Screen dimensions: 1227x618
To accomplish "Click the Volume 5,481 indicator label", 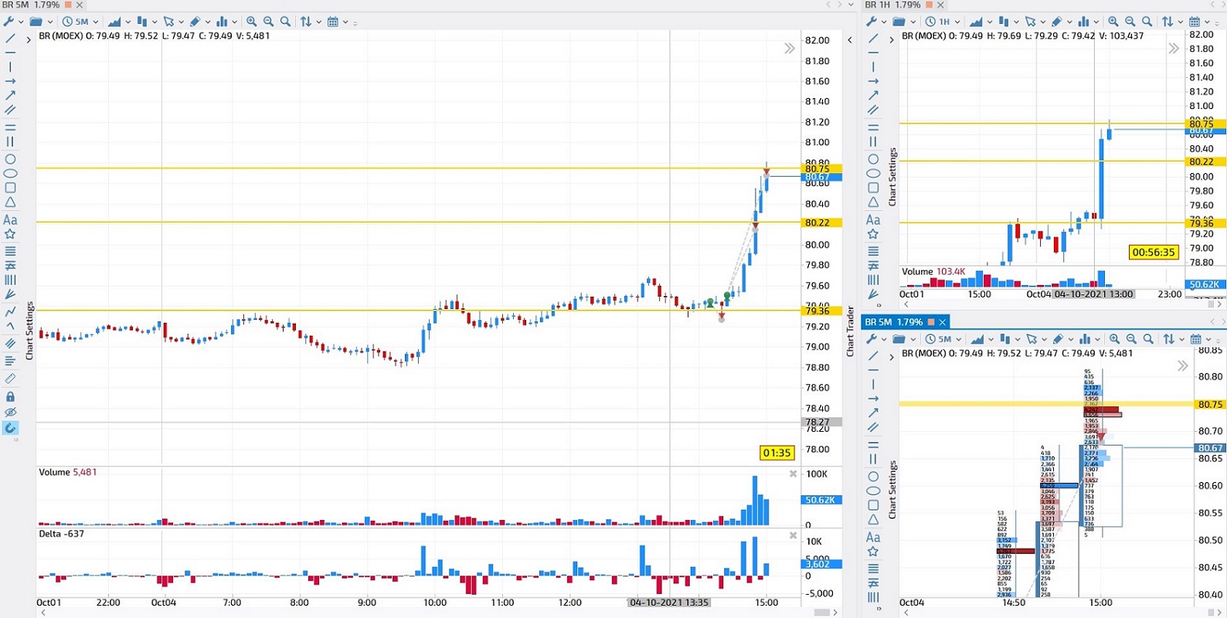I will click(x=68, y=472).
